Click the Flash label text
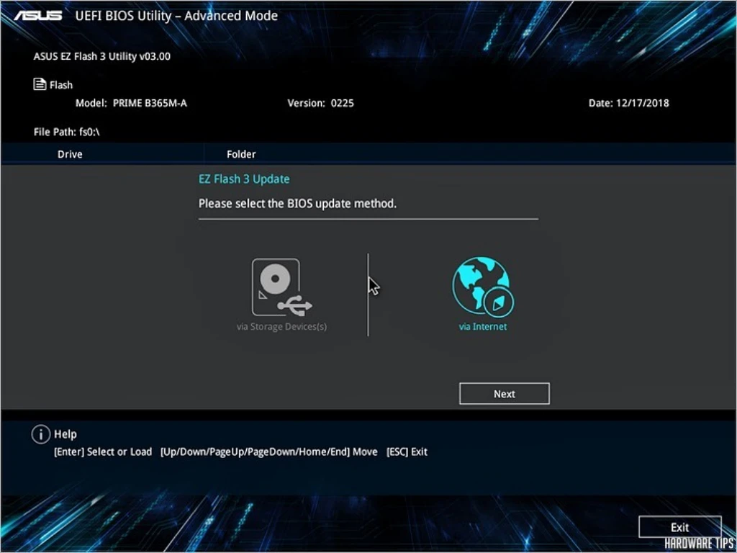 [x=61, y=85]
